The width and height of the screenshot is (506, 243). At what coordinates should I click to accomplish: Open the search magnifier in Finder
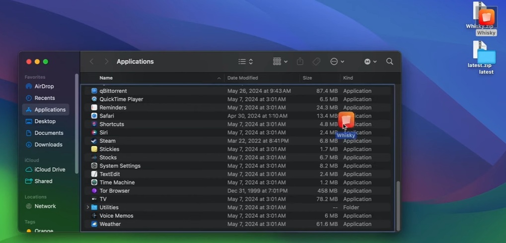[x=390, y=61]
